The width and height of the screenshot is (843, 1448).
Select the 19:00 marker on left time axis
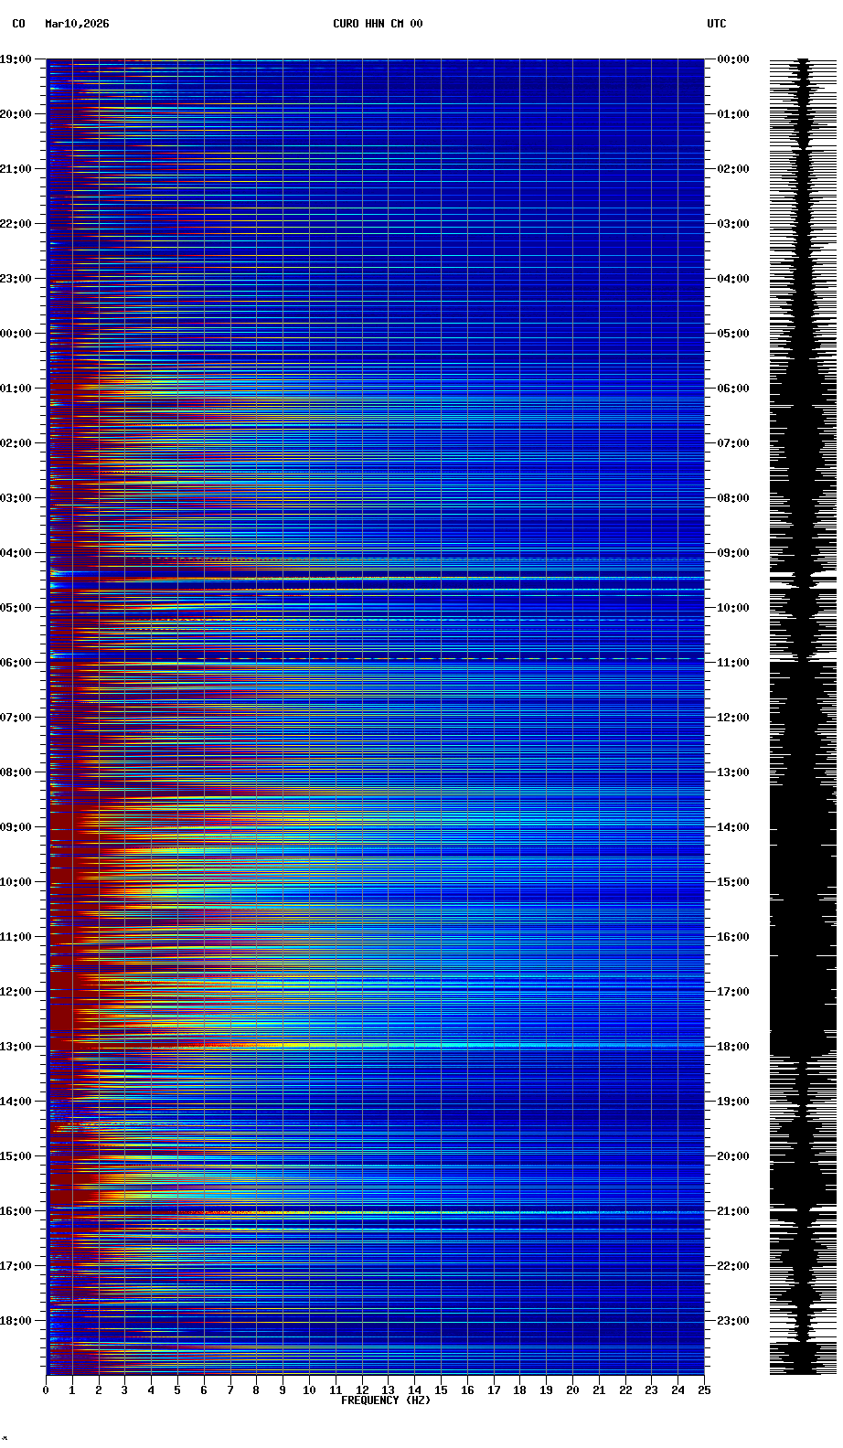click(16, 59)
